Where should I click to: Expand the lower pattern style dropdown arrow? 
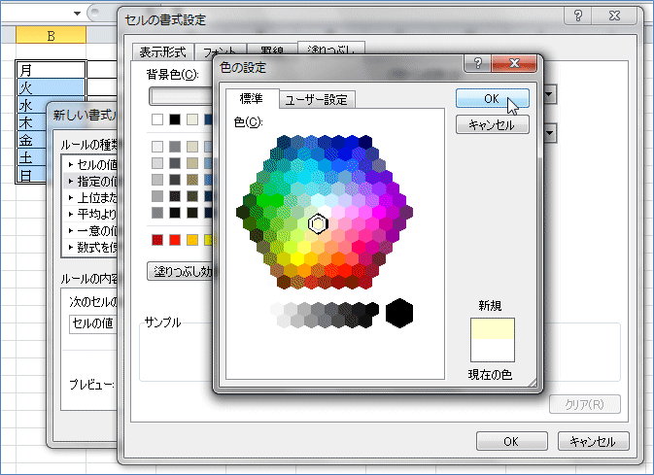pos(549,133)
